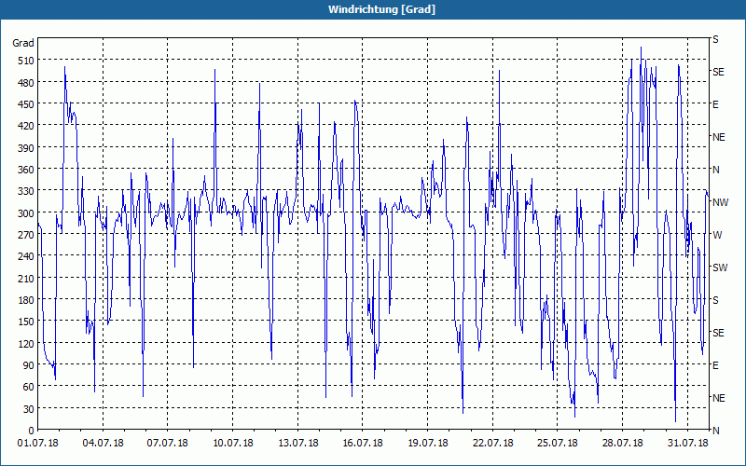Click the y-axis value 390
The height and width of the screenshot is (466, 746).
tap(26, 148)
